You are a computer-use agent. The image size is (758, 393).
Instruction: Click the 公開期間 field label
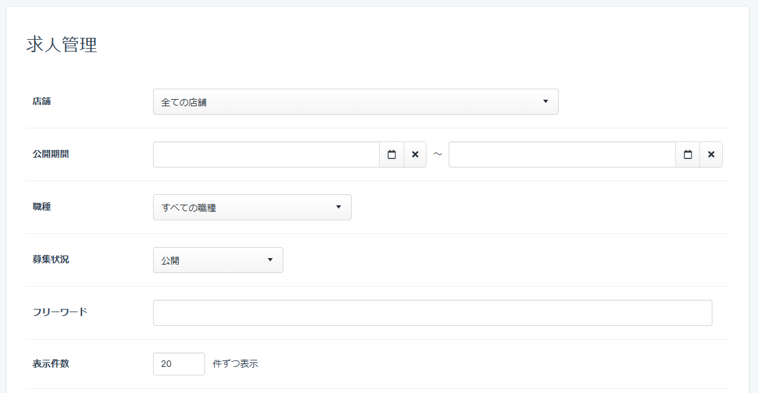tap(51, 154)
